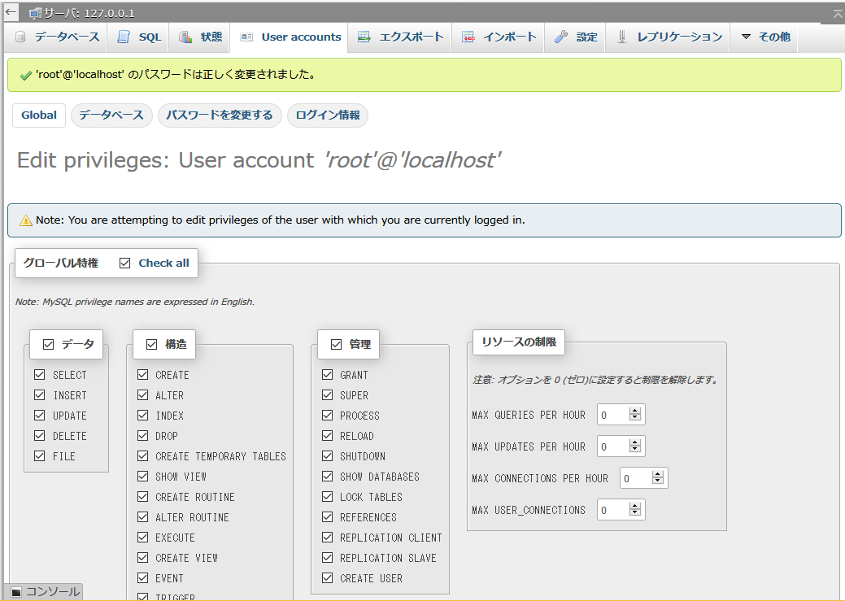The width and height of the screenshot is (845, 601).
Task: Uncheck the SELECT privilege checkbox
Action: click(x=40, y=375)
